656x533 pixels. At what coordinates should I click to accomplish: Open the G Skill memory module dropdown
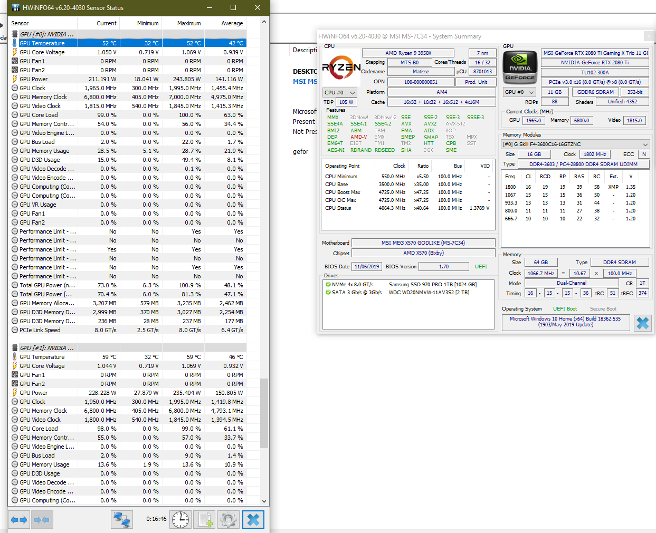coord(575,144)
